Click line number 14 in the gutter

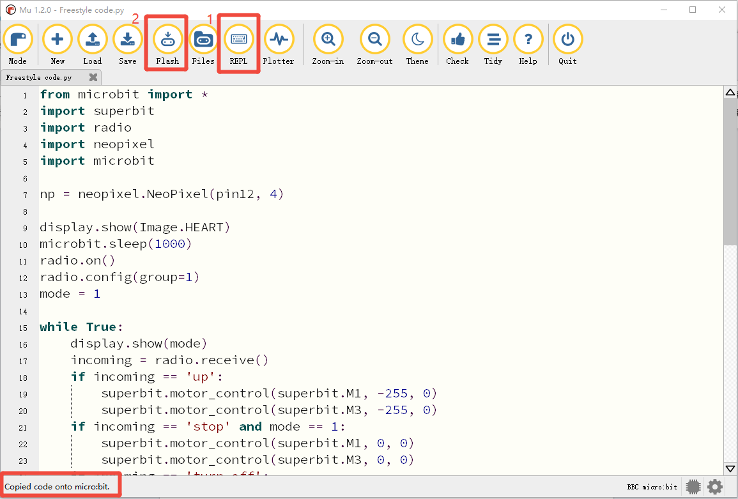[23, 312]
